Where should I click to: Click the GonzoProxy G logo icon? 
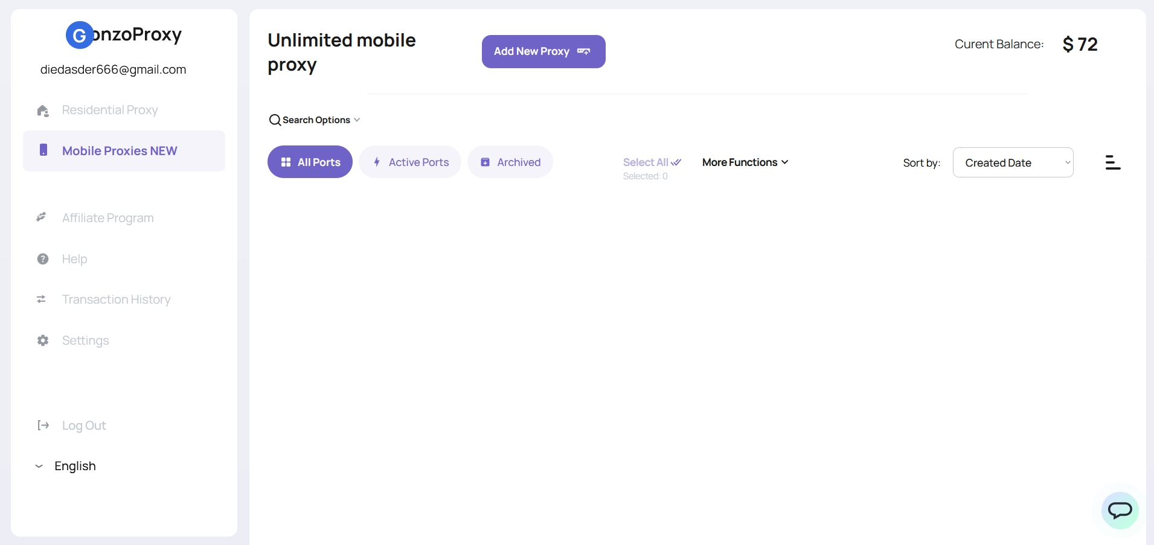[x=79, y=36]
